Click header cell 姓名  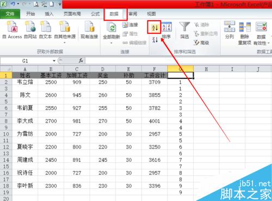tap(25, 75)
